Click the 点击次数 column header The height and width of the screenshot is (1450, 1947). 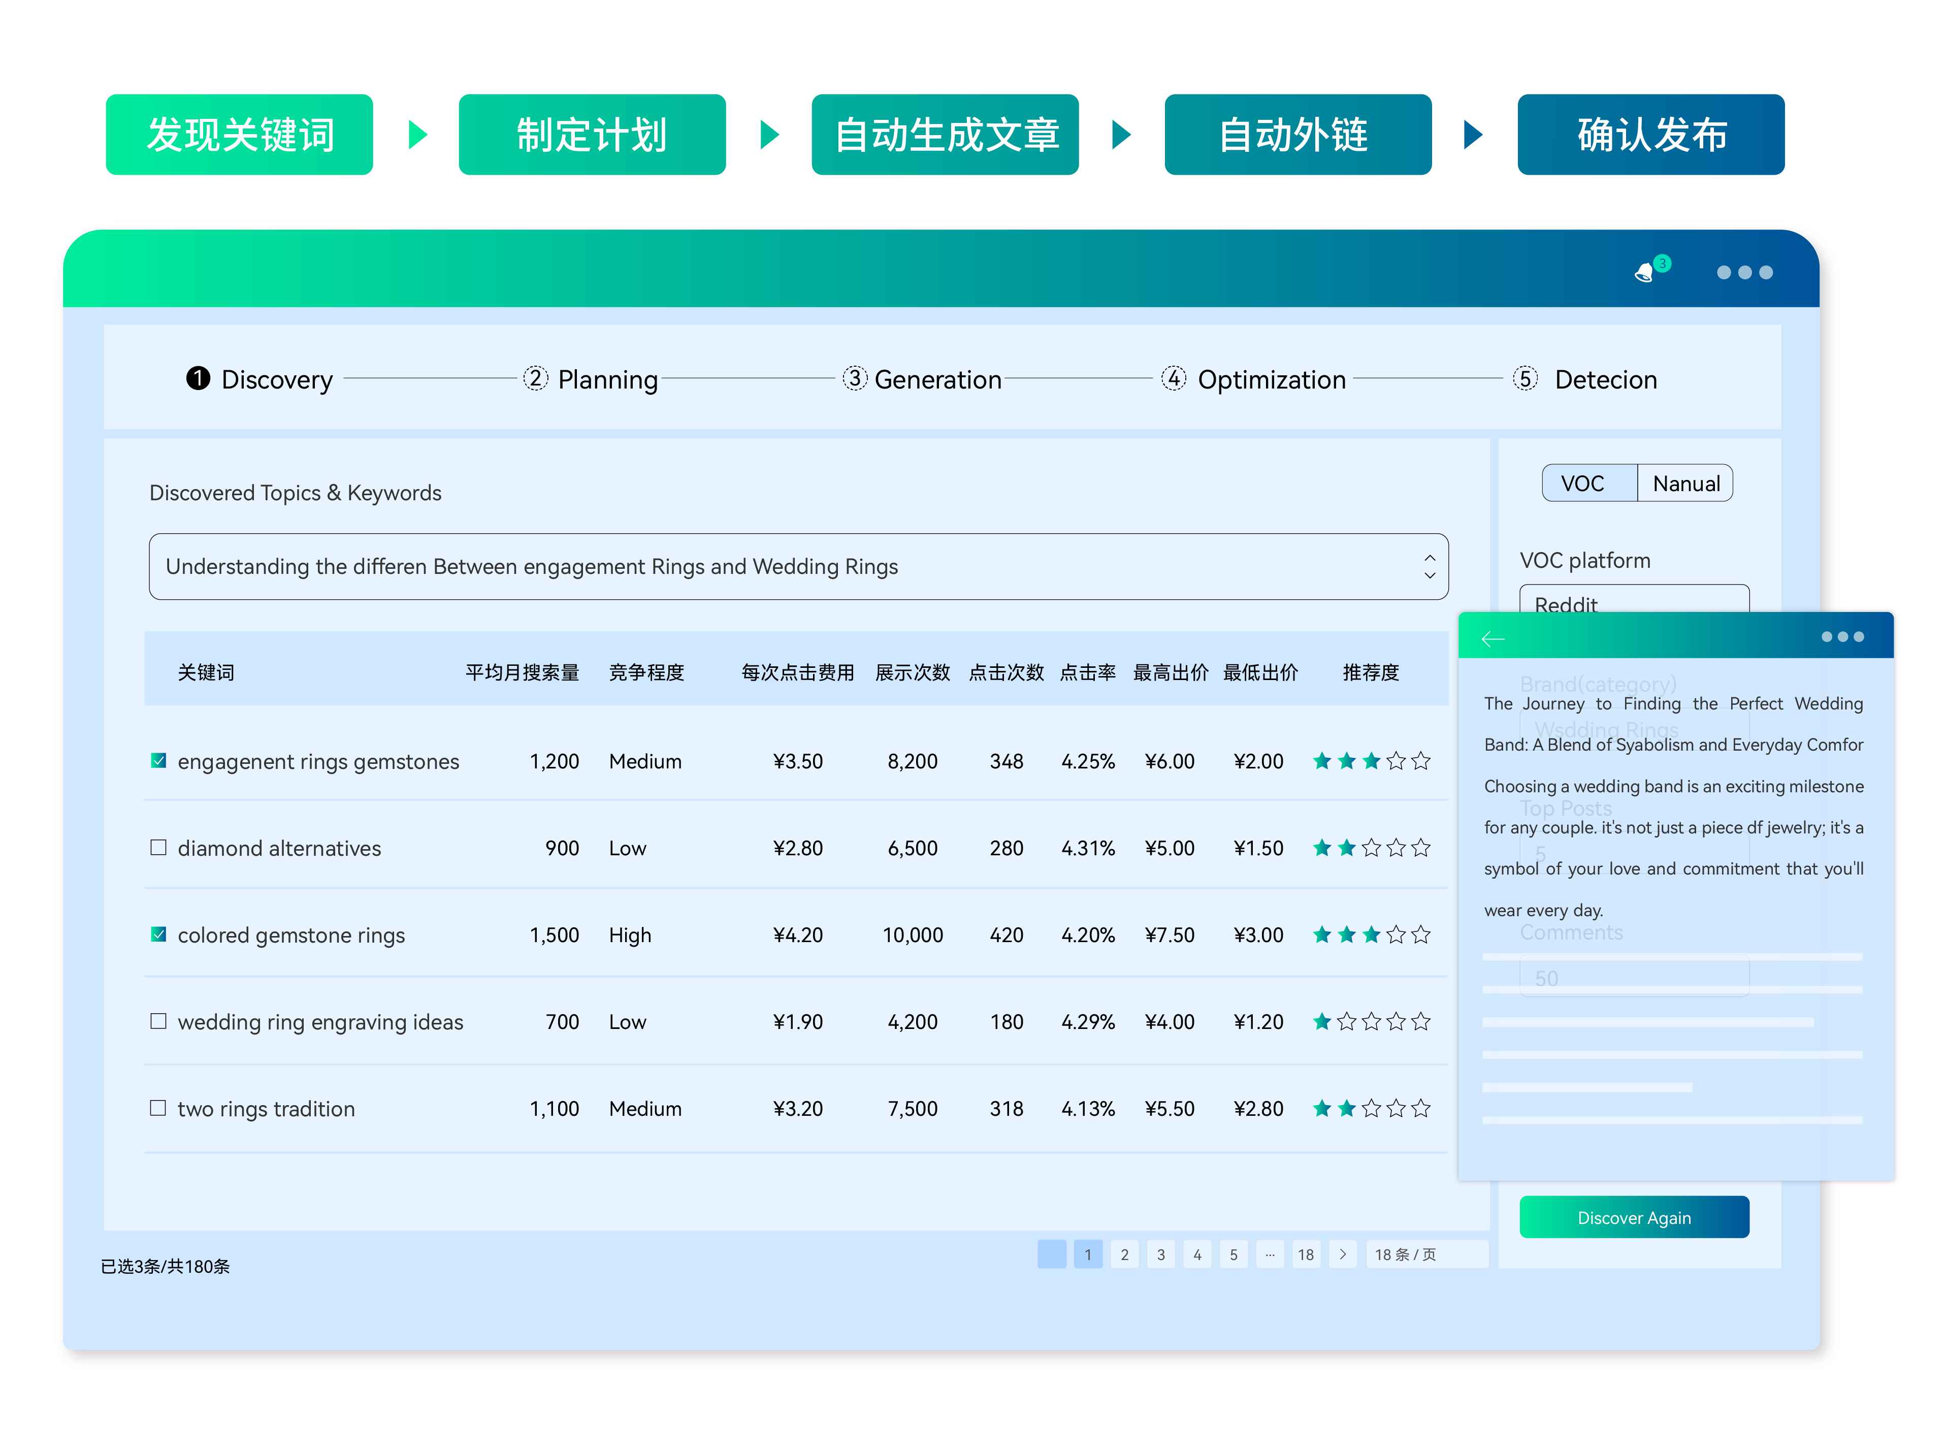pos(1007,672)
